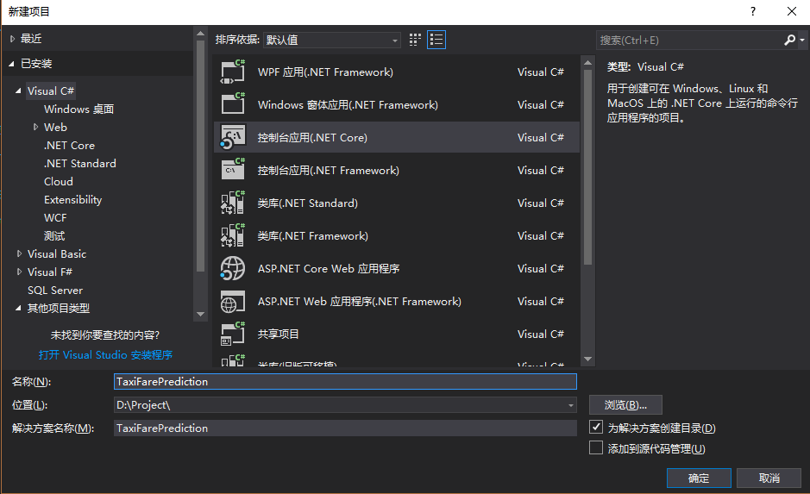
Task: Switch to small icons grid view
Action: click(415, 40)
